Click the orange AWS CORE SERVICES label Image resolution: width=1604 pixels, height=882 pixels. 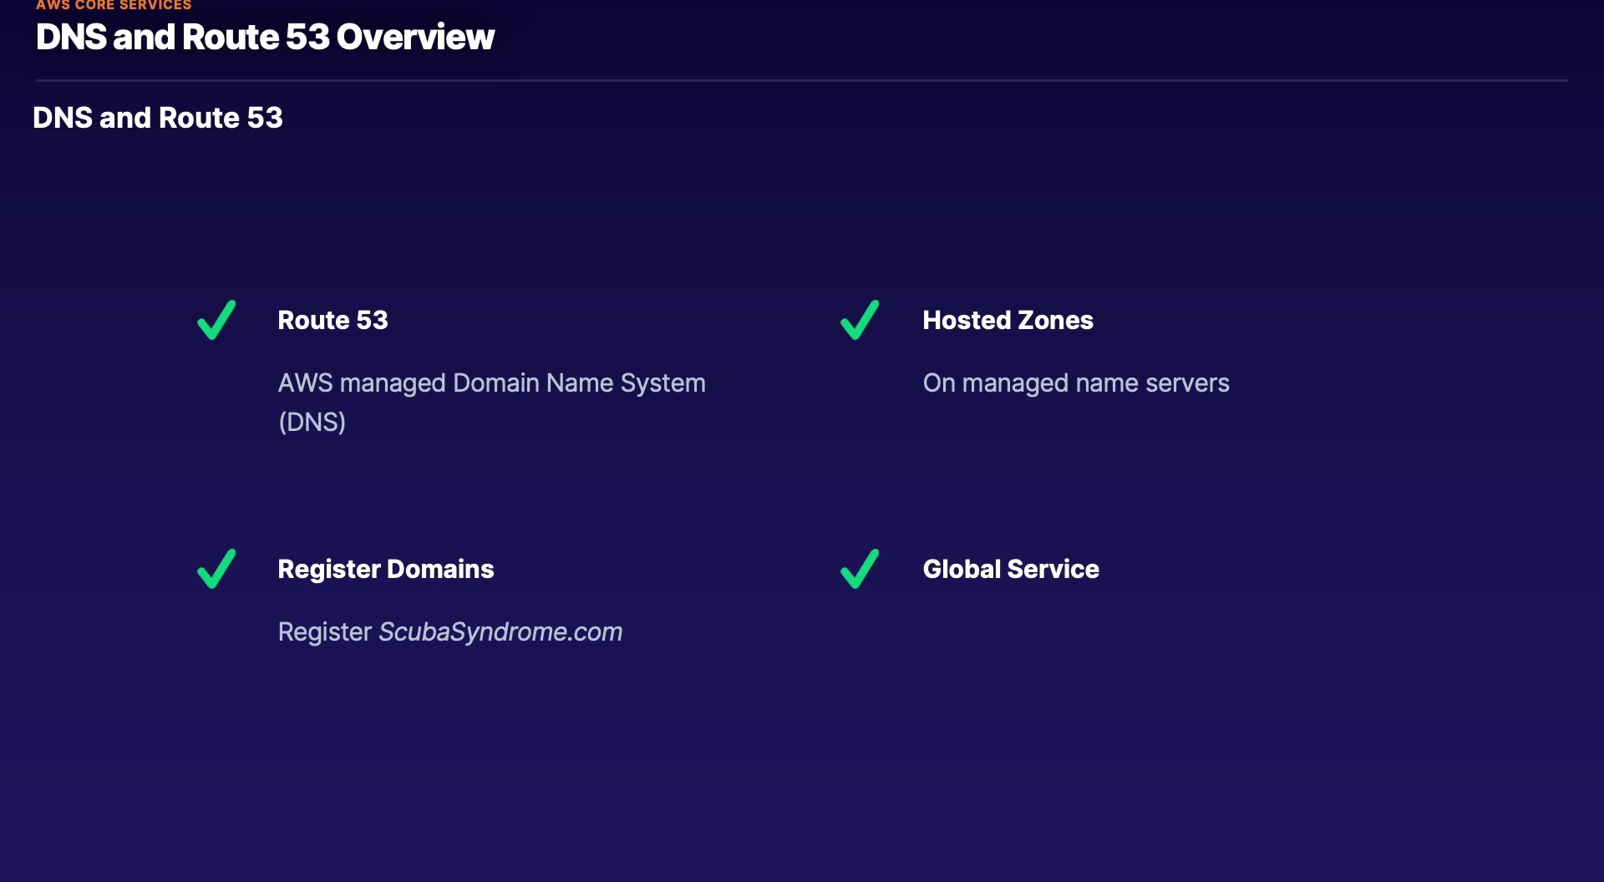pyautogui.click(x=114, y=5)
